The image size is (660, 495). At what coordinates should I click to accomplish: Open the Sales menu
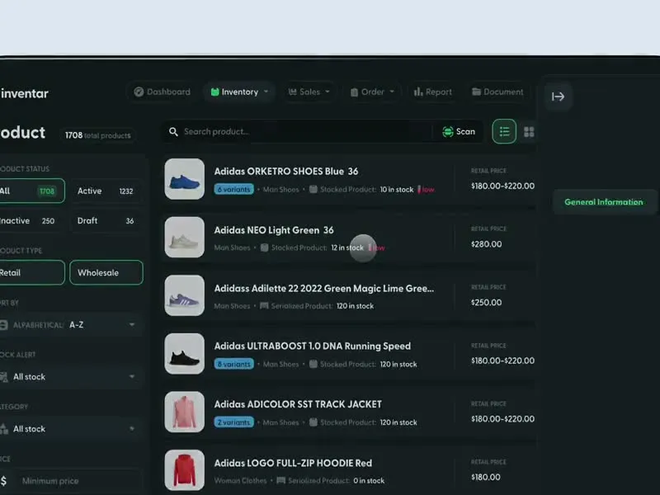[309, 92]
